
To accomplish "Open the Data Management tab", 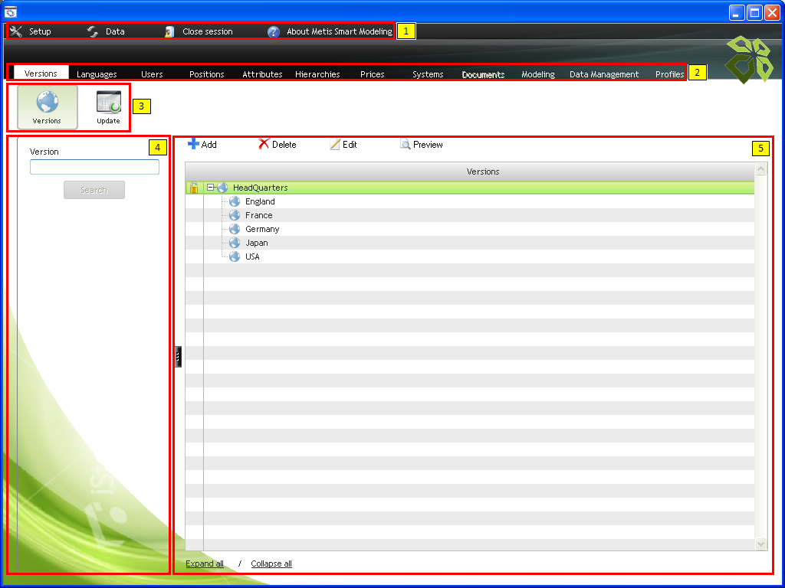I will [x=604, y=74].
